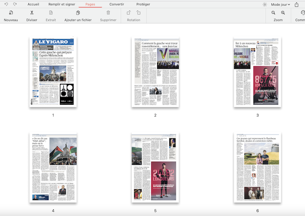Switch to the Accueil tab
This screenshot has height=216, width=305.
pos(34,4)
